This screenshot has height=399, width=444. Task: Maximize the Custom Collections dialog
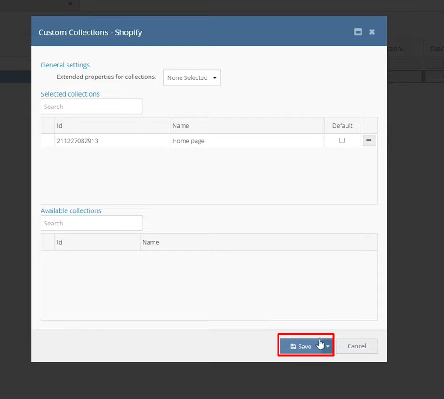[358, 32]
